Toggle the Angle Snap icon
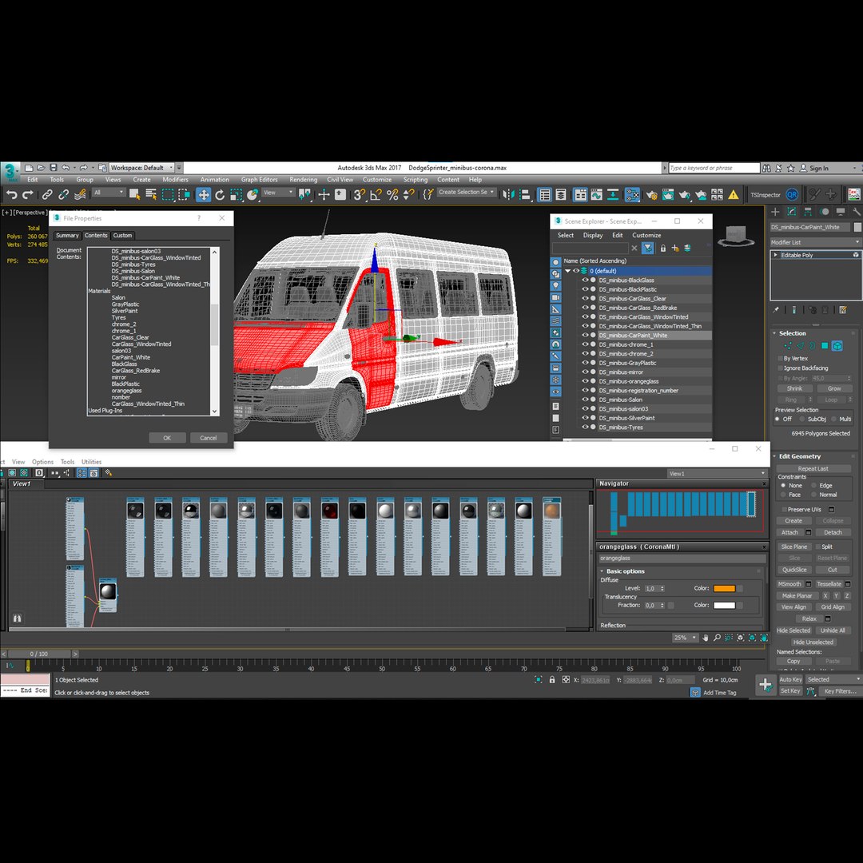Screen dimensions: 863x863 coord(376,194)
